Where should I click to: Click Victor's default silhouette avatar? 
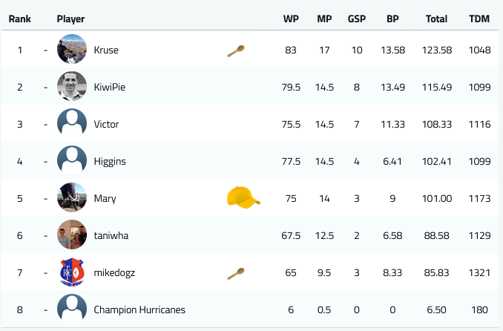(x=72, y=123)
